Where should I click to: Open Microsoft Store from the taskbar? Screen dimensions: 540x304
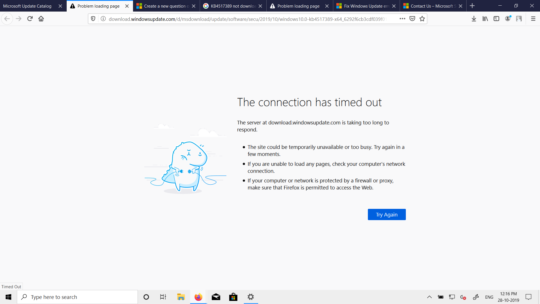[x=233, y=297]
